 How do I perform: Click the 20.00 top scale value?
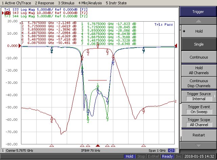click(13, 21)
